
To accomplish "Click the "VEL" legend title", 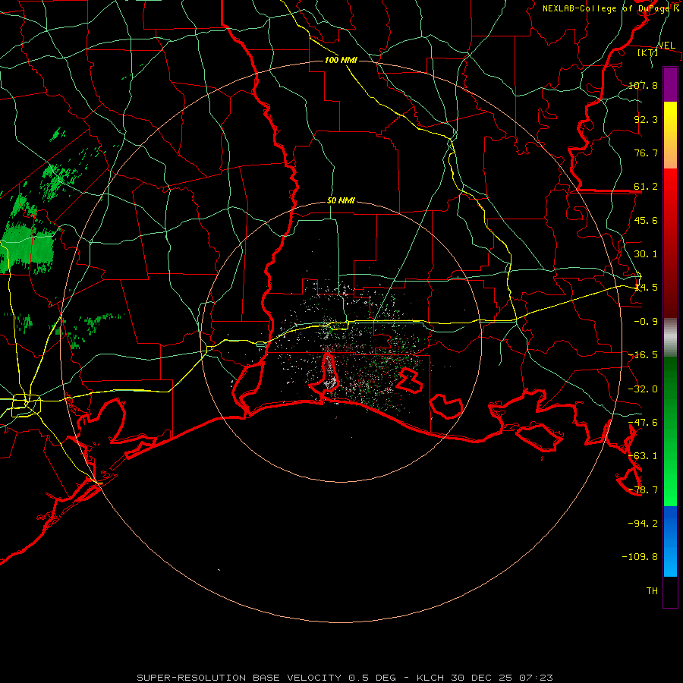I will coord(666,46).
